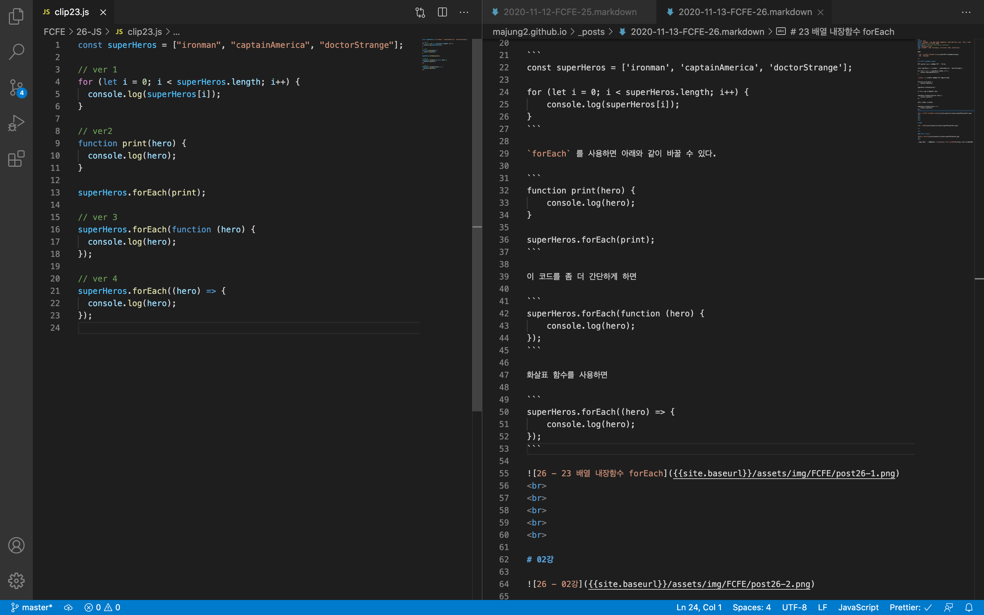
Task: Select the 2020-11-13-FCFE-26.markdown tab
Action: coord(745,12)
